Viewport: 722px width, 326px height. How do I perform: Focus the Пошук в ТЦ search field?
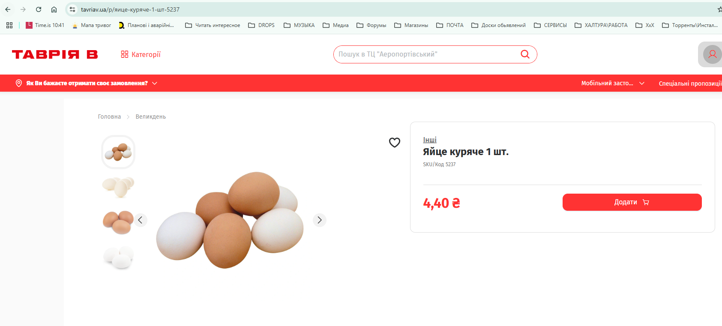(426, 54)
